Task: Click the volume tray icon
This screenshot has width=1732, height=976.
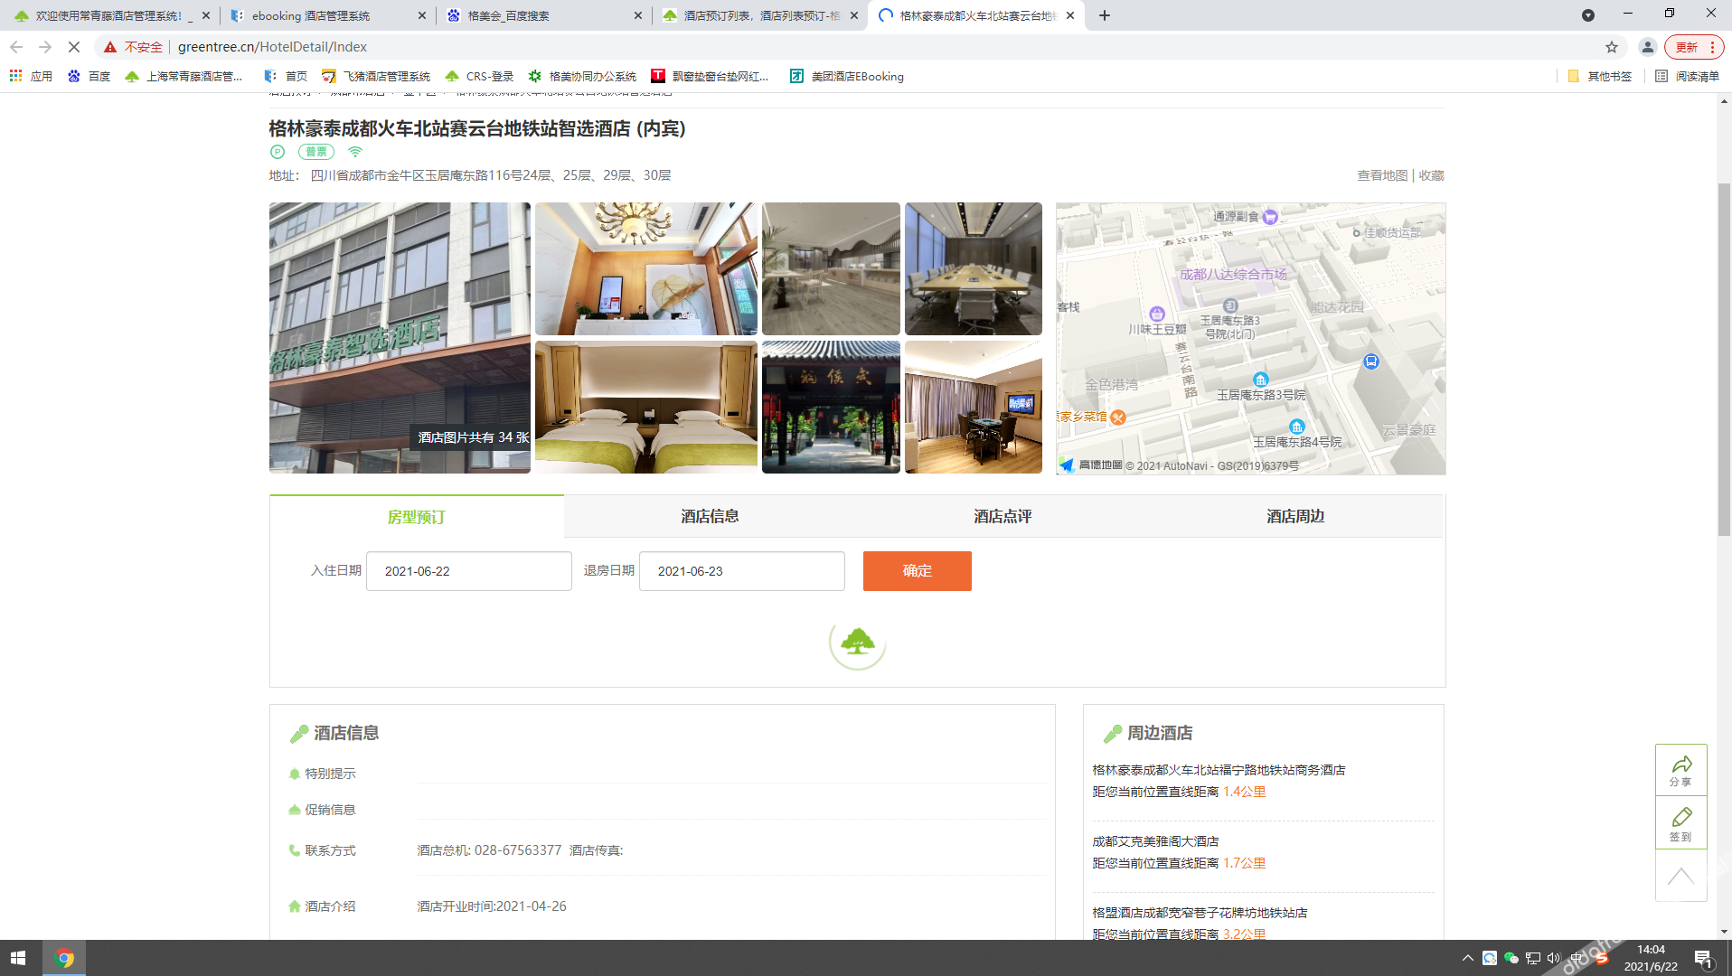Action: pyautogui.click(x=1554, y=958)
